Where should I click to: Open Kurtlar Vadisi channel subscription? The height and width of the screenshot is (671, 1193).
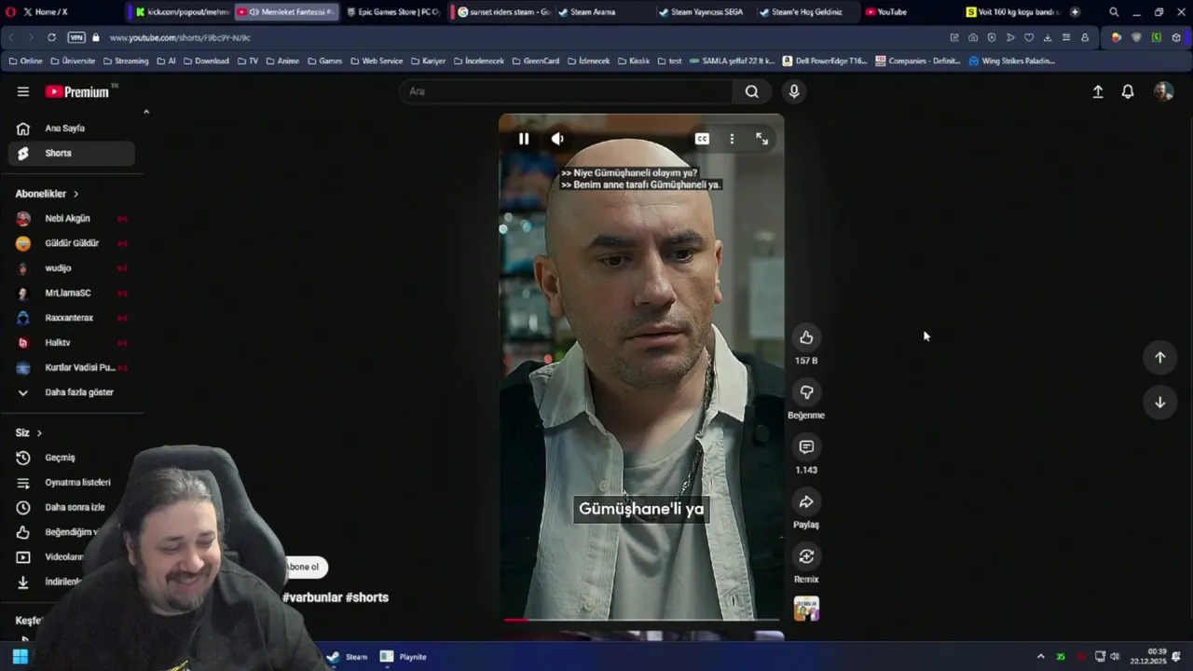point(72,367)
